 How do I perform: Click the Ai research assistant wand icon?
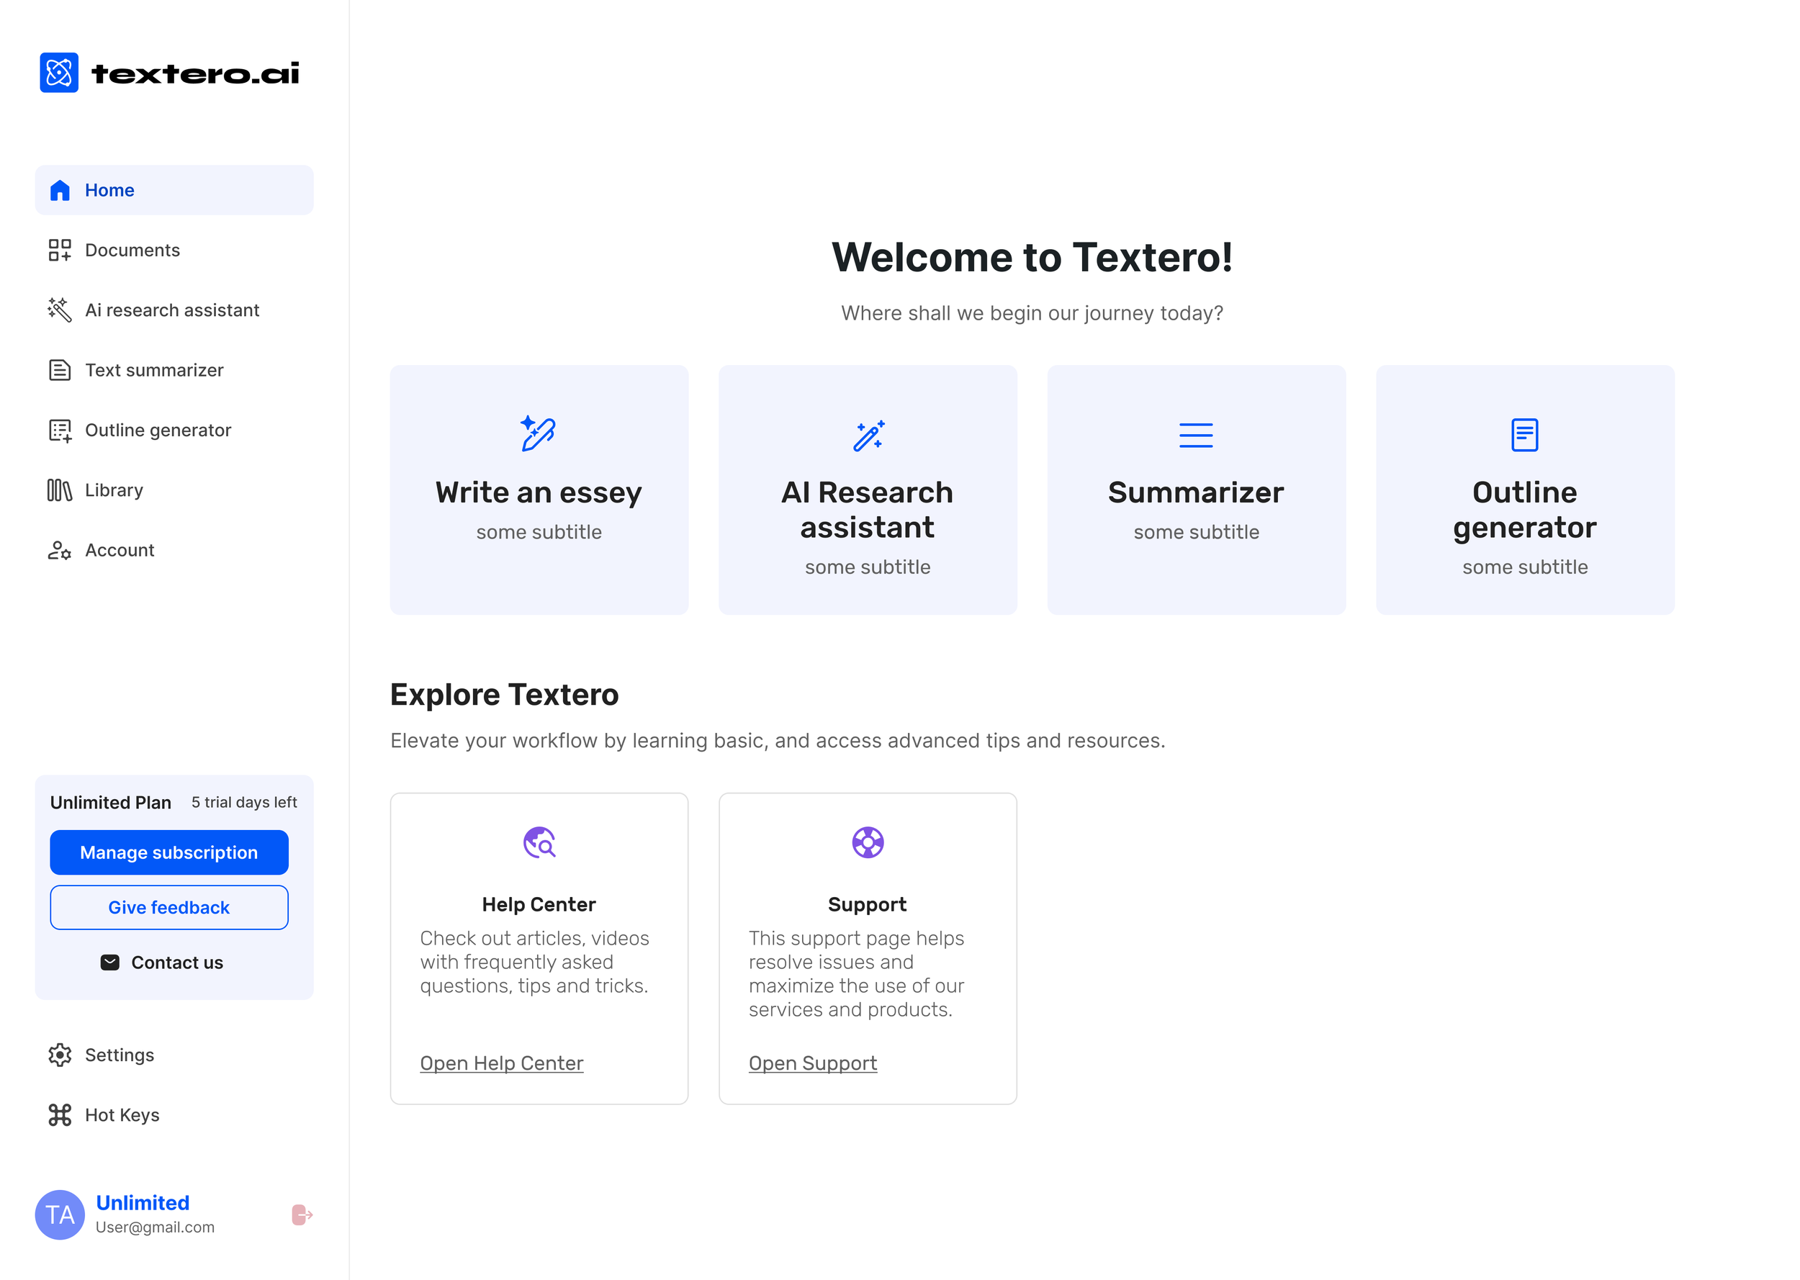59,310
